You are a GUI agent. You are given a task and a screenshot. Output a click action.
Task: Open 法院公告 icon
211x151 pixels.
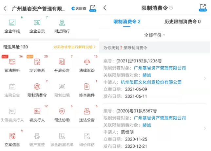click(x=12, y=86)
